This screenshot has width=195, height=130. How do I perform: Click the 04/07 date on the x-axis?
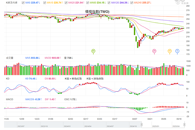click(135, 119)
